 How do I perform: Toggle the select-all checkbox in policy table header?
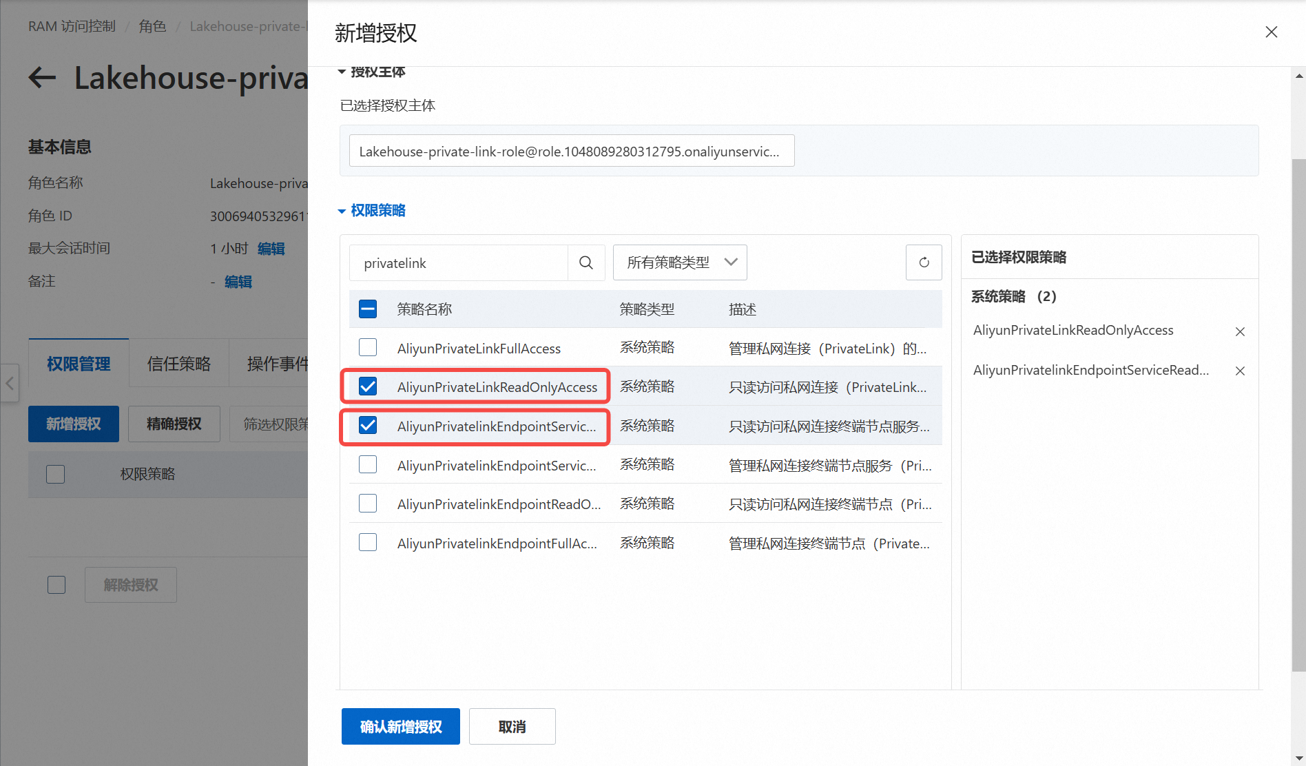[368, 309]
